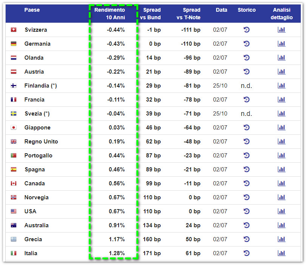Open the history icon for Germania
306x265 pixels.
[x=246, y=44]
